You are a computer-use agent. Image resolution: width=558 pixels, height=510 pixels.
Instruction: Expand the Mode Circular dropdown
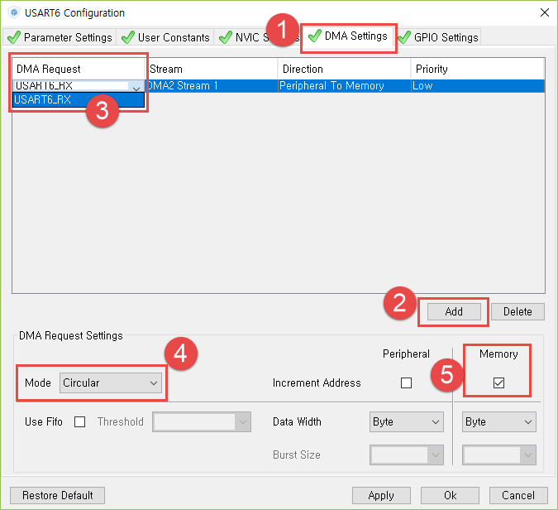click(x=111, y=382)
